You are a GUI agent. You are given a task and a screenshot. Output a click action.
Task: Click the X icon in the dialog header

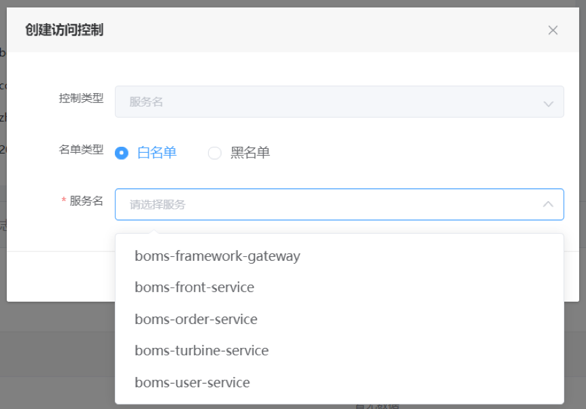coord(553,30)
